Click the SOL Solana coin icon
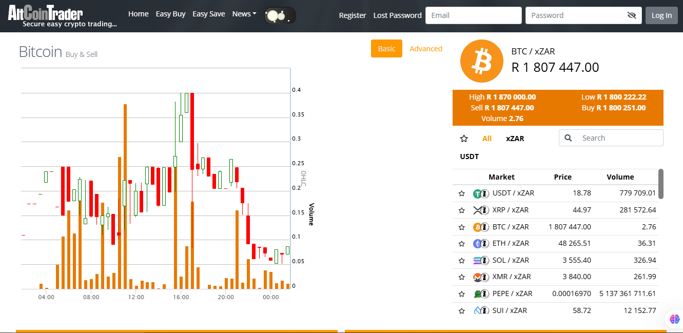 tap(477, 261)
